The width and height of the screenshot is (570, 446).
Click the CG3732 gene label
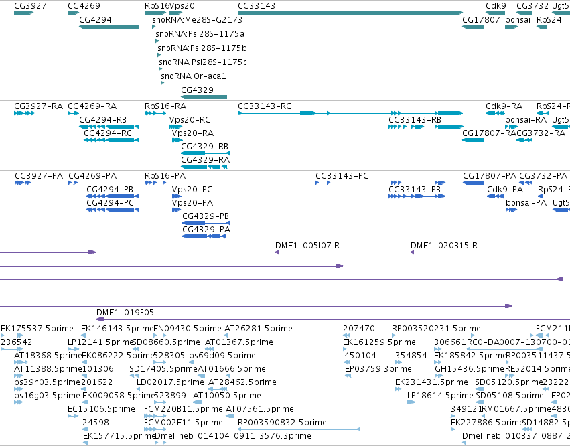532,6
